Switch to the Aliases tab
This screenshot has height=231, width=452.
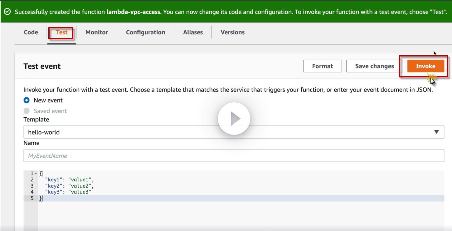coord(193,32)
